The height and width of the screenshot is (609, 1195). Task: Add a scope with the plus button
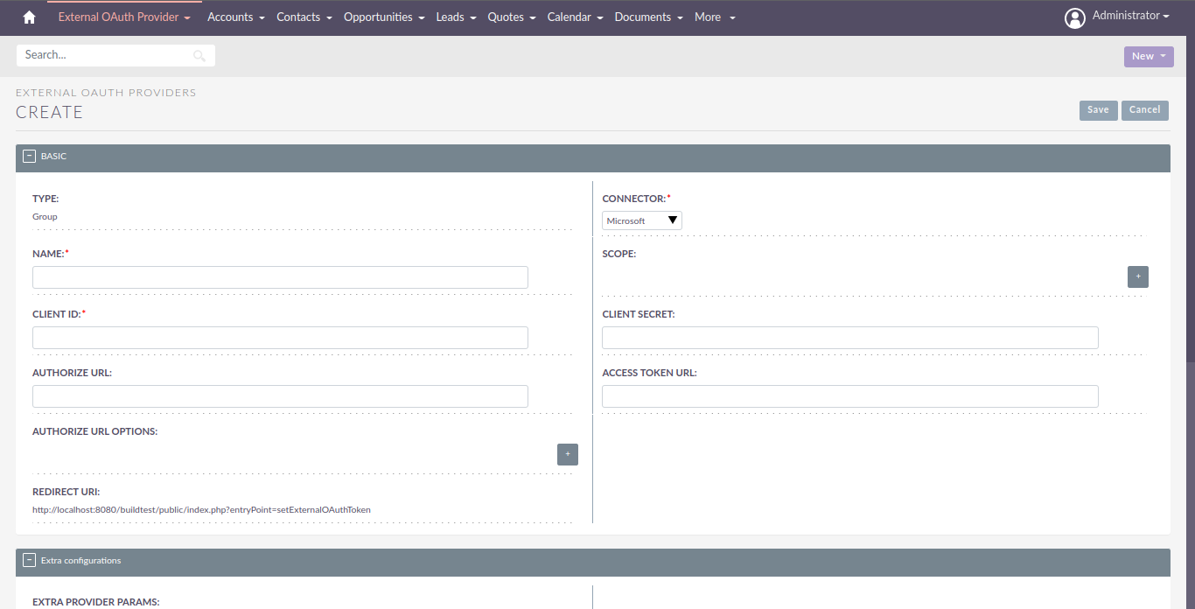[1137, 276]
